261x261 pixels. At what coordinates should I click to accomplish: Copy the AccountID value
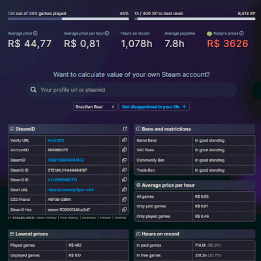(125, 150)
